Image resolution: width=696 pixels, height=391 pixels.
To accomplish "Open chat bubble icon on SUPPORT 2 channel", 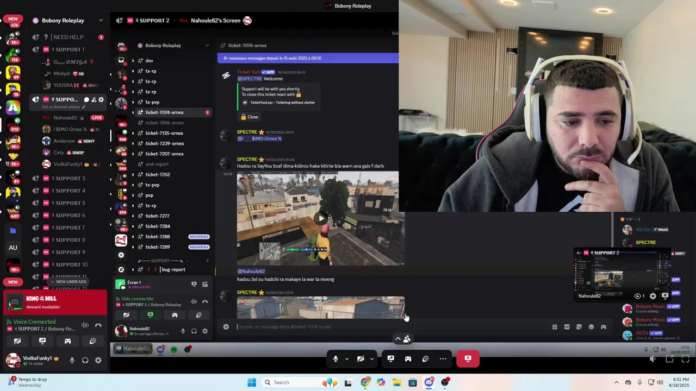I will coord(86,99).
